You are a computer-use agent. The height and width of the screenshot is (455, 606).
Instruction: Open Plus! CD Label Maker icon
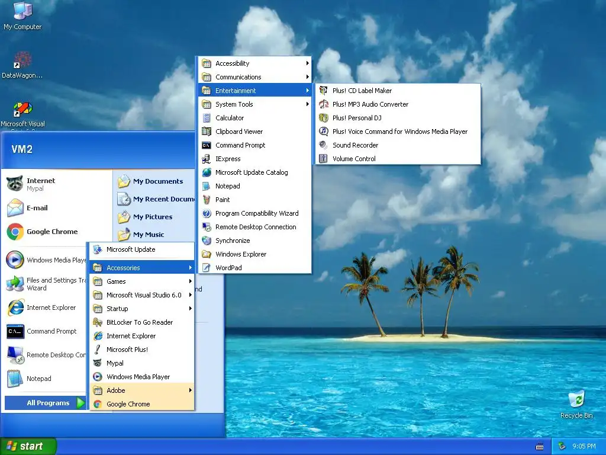click(324, 91)
